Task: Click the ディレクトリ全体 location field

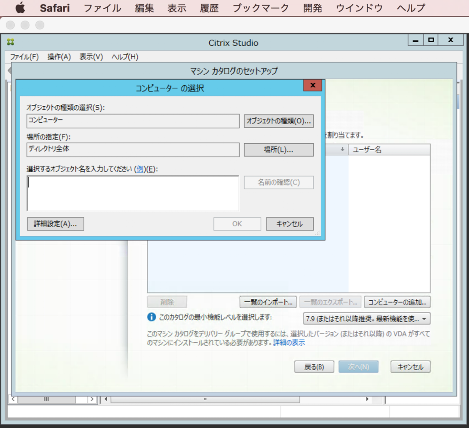Action: point(133,150)
